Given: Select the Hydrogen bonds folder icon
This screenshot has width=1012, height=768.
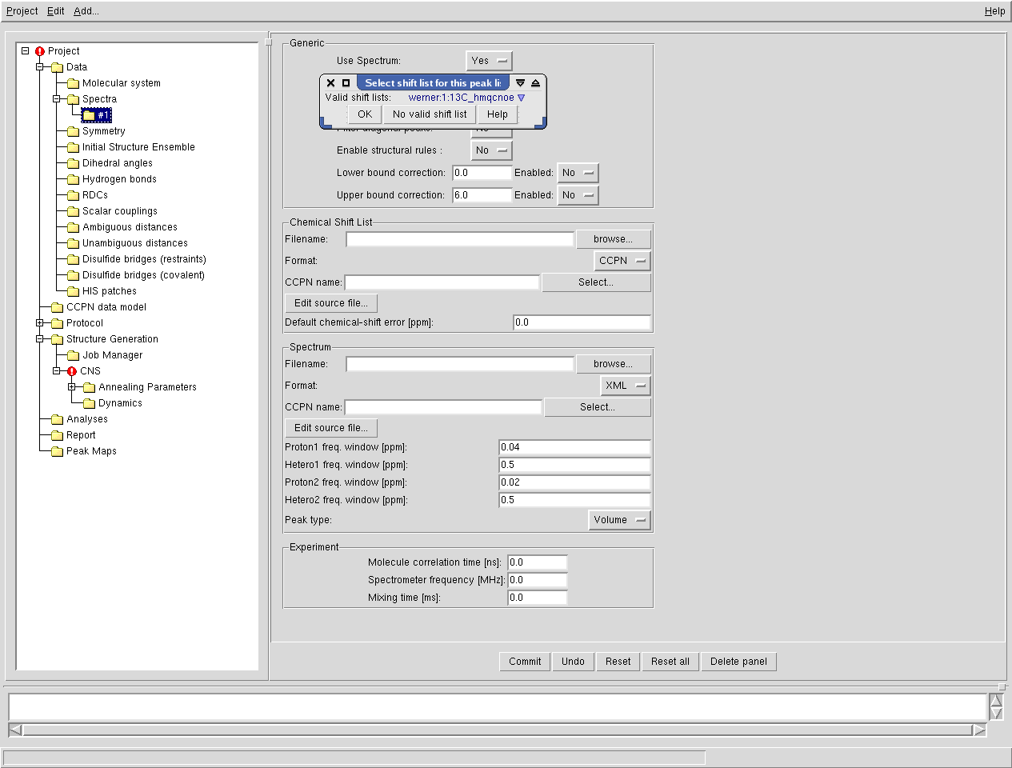Looking at the screenshot, I should click(73, 179).
